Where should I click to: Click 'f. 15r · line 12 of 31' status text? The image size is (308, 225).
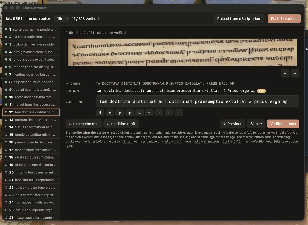click(95, 33)
